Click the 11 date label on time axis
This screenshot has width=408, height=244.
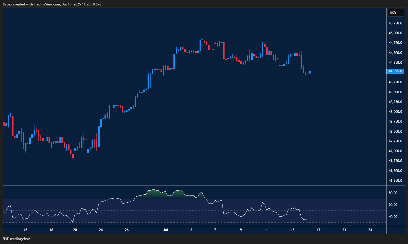click(267, 230)
